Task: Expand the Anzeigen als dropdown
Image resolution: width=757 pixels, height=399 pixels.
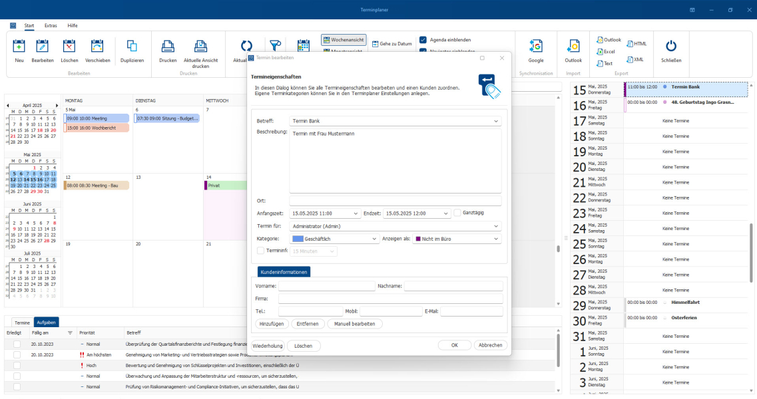Action: 457,239
